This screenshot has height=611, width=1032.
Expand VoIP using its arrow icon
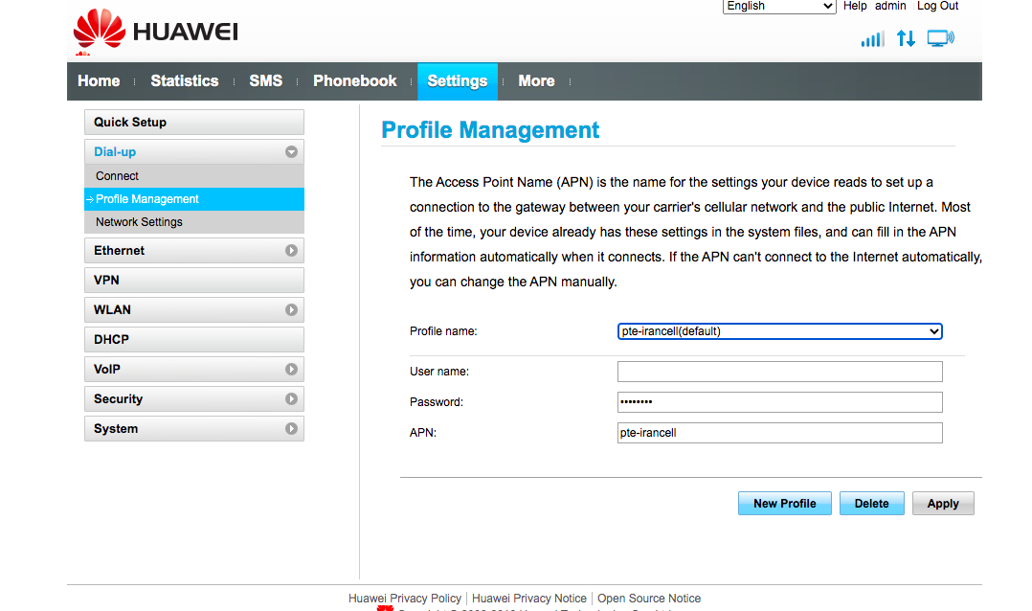click(291, 370)
